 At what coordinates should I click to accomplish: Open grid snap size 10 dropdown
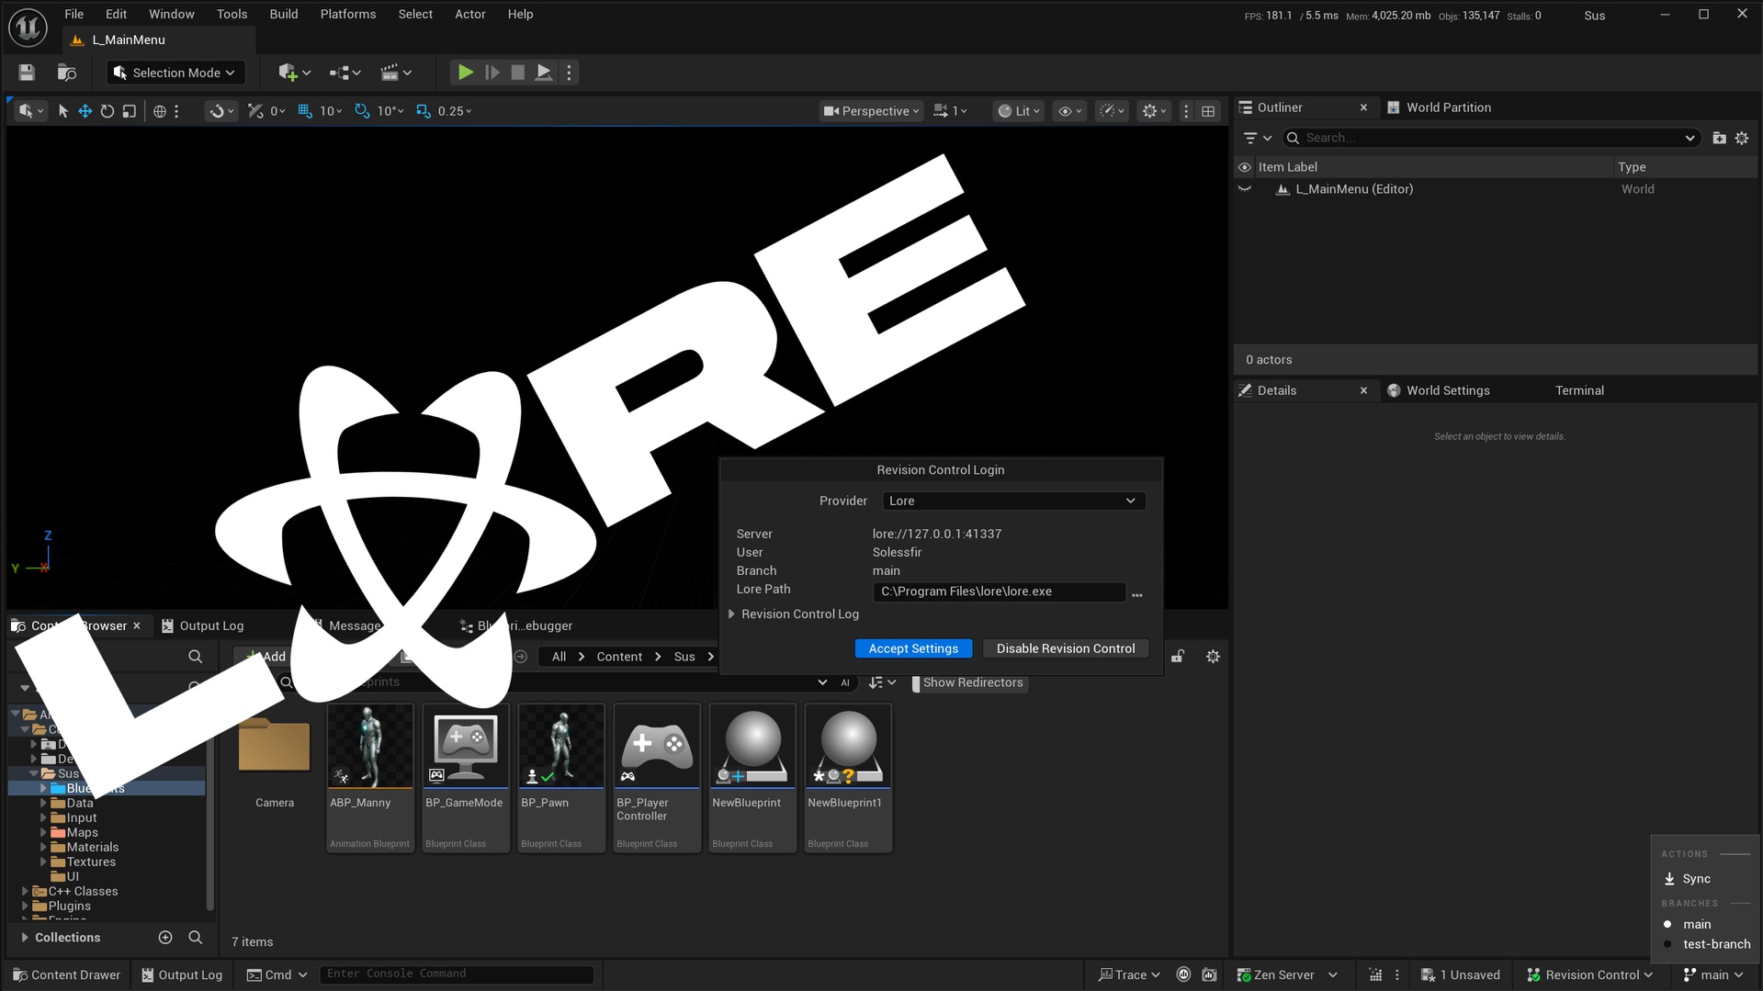331,111
